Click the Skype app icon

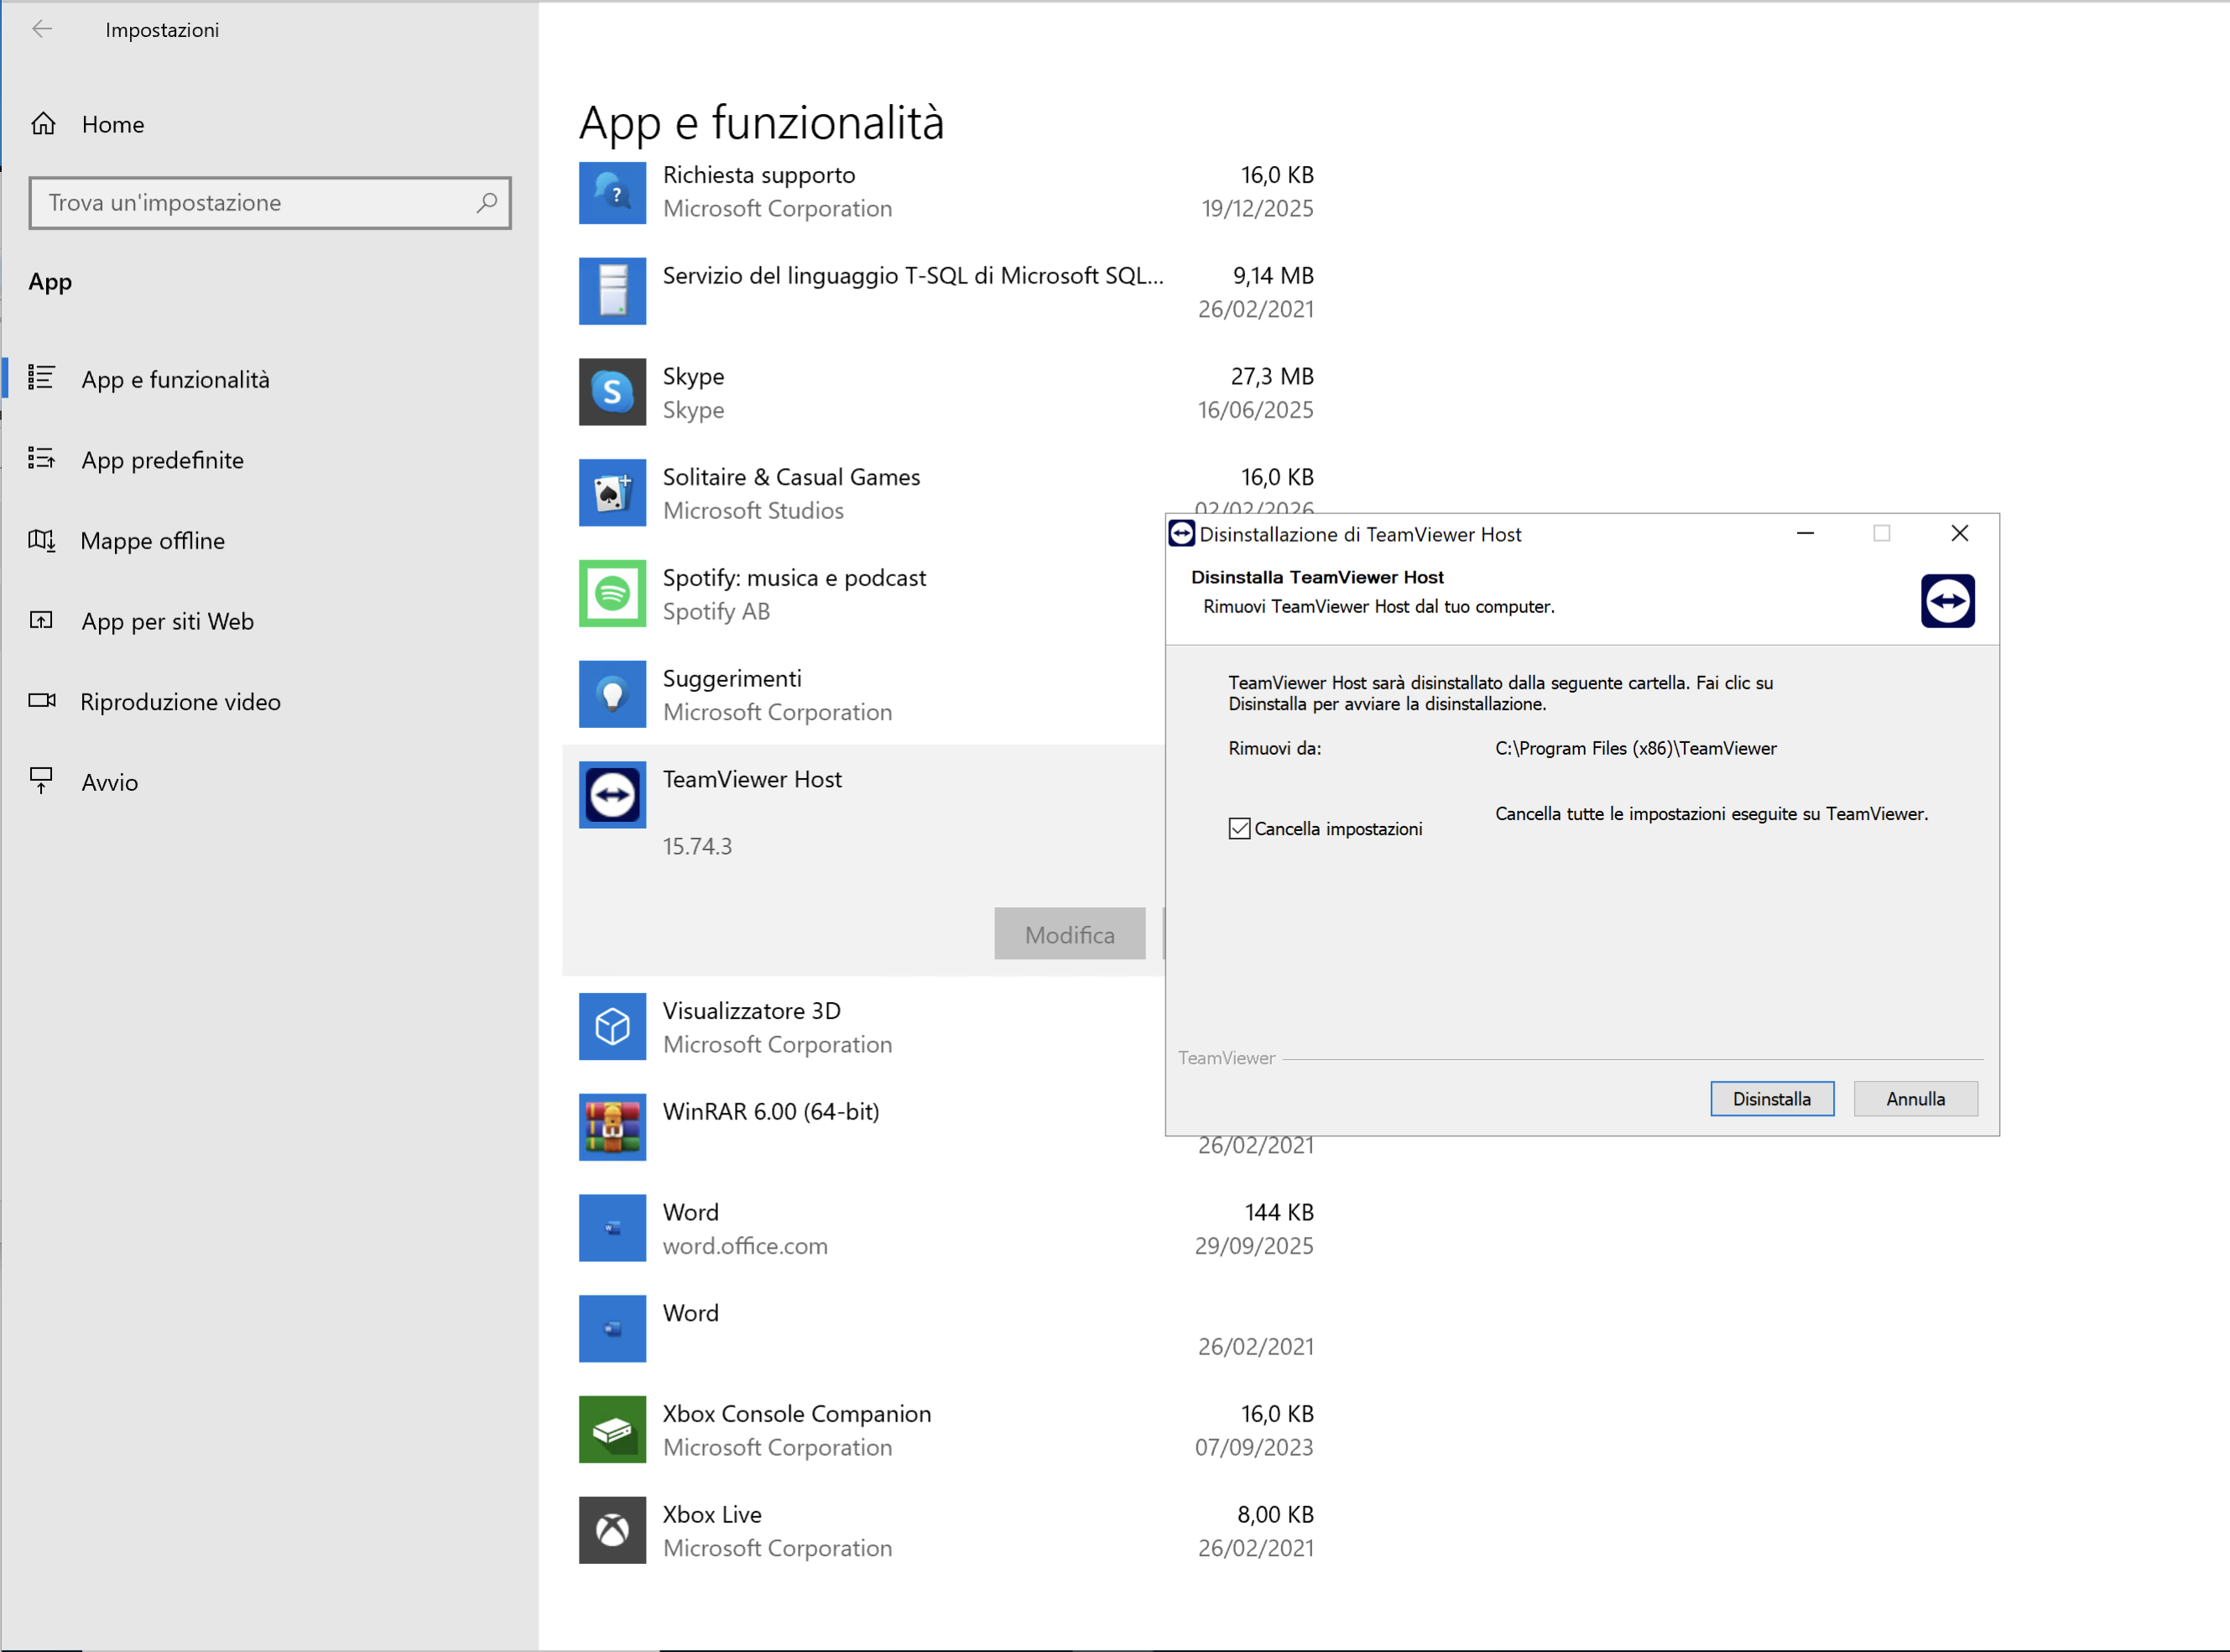pos(612,392)
